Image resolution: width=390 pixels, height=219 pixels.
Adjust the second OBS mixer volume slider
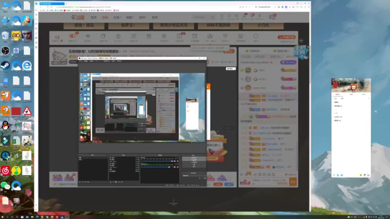[157, 167]
